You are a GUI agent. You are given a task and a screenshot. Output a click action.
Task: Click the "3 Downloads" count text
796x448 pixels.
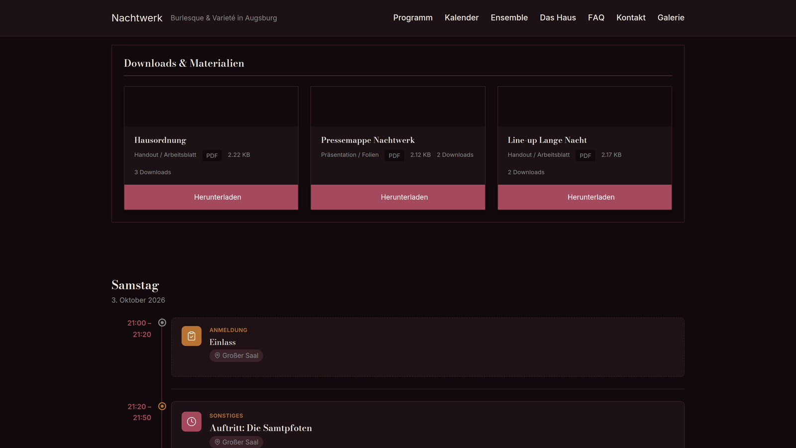[153, 172]
